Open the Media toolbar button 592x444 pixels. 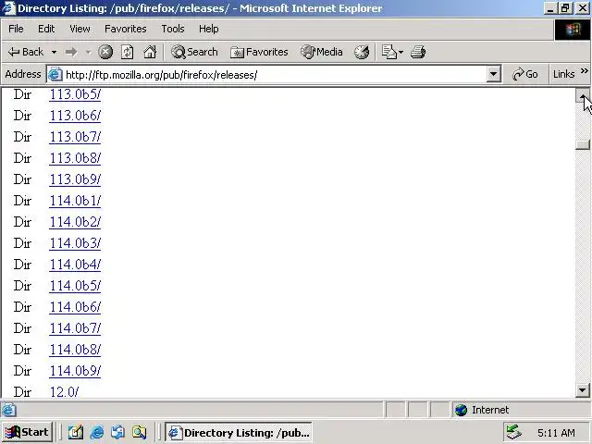pyautogui.click(x=322, y=52)
